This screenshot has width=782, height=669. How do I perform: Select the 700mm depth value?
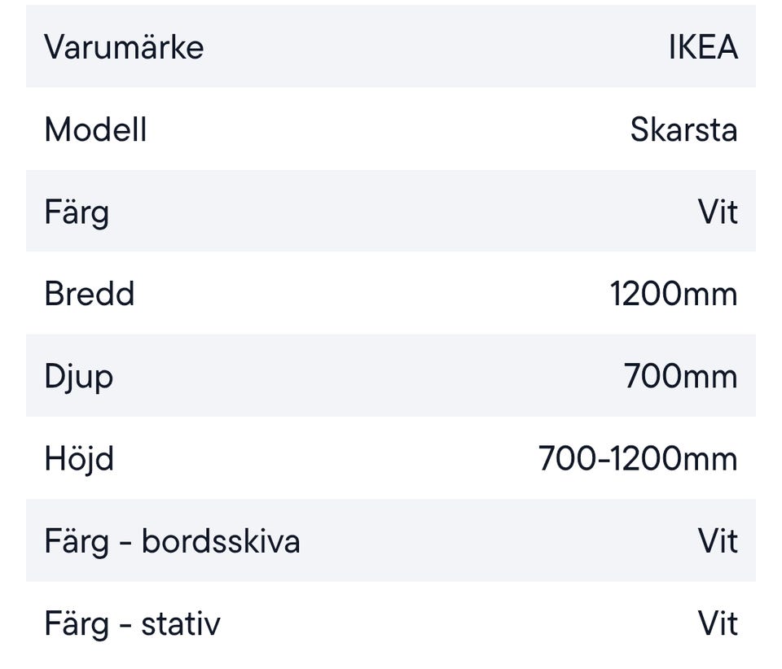coord(680,377)
